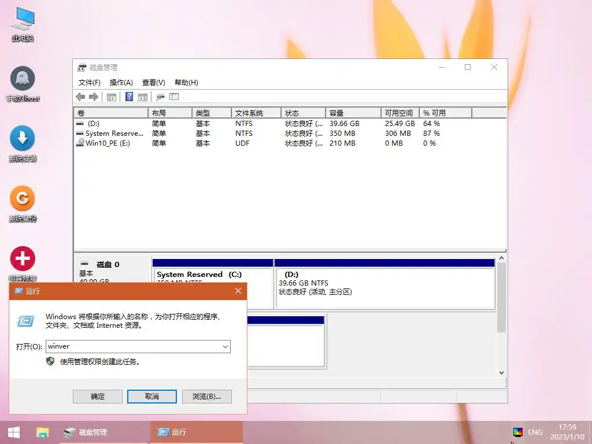
Task: Open the 帮助(H) menu
Action: coord(186,82)
